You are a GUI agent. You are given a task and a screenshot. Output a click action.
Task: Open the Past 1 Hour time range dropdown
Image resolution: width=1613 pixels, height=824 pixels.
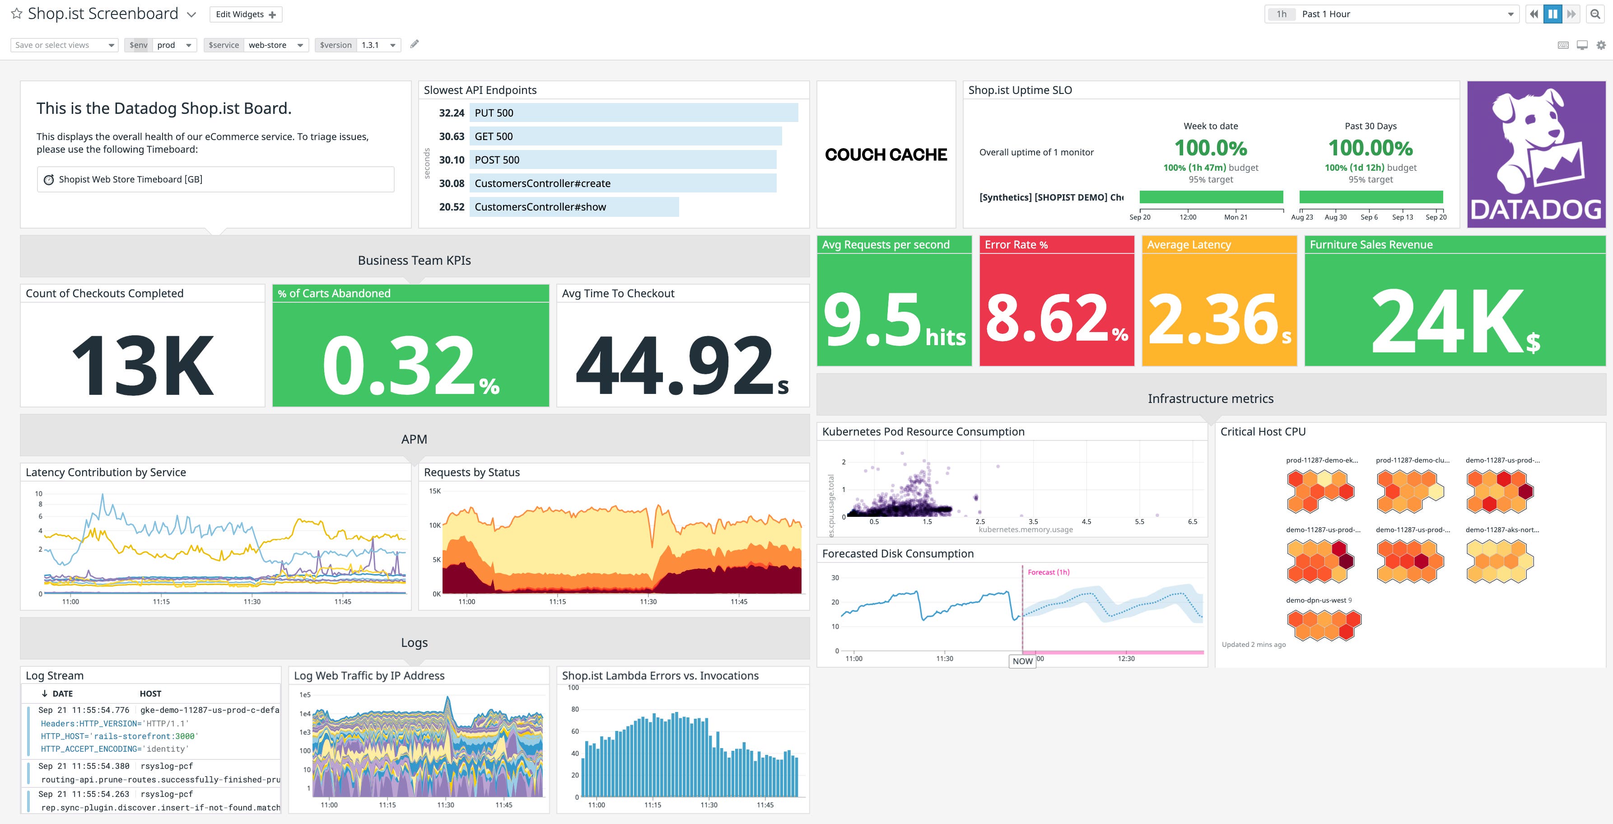(1391, 14)
